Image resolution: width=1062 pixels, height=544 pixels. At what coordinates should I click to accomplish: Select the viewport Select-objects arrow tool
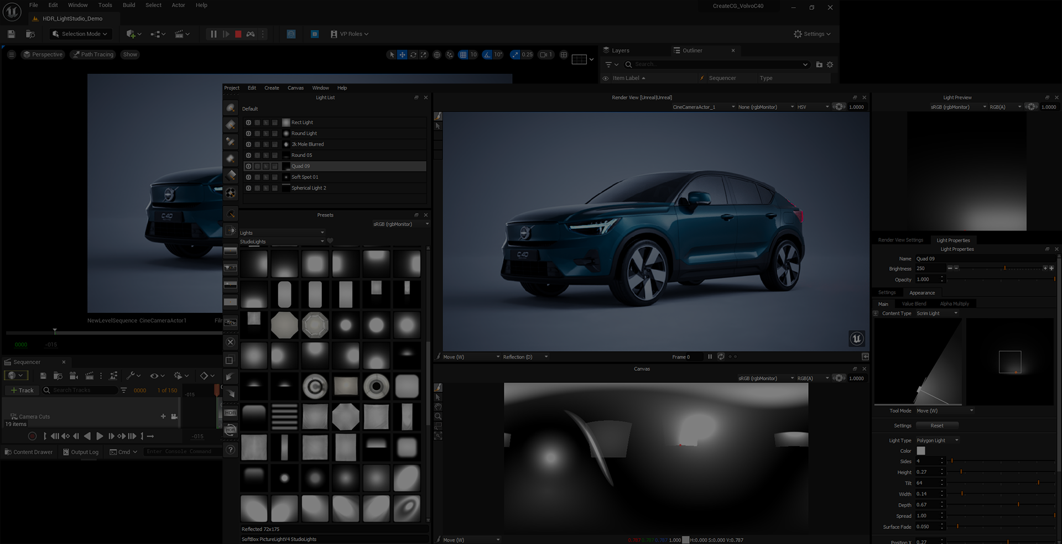(x=392, y=55)
